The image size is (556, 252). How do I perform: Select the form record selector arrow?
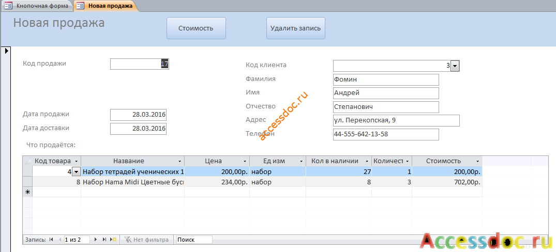pyautogui.click(x=6, y=51)
